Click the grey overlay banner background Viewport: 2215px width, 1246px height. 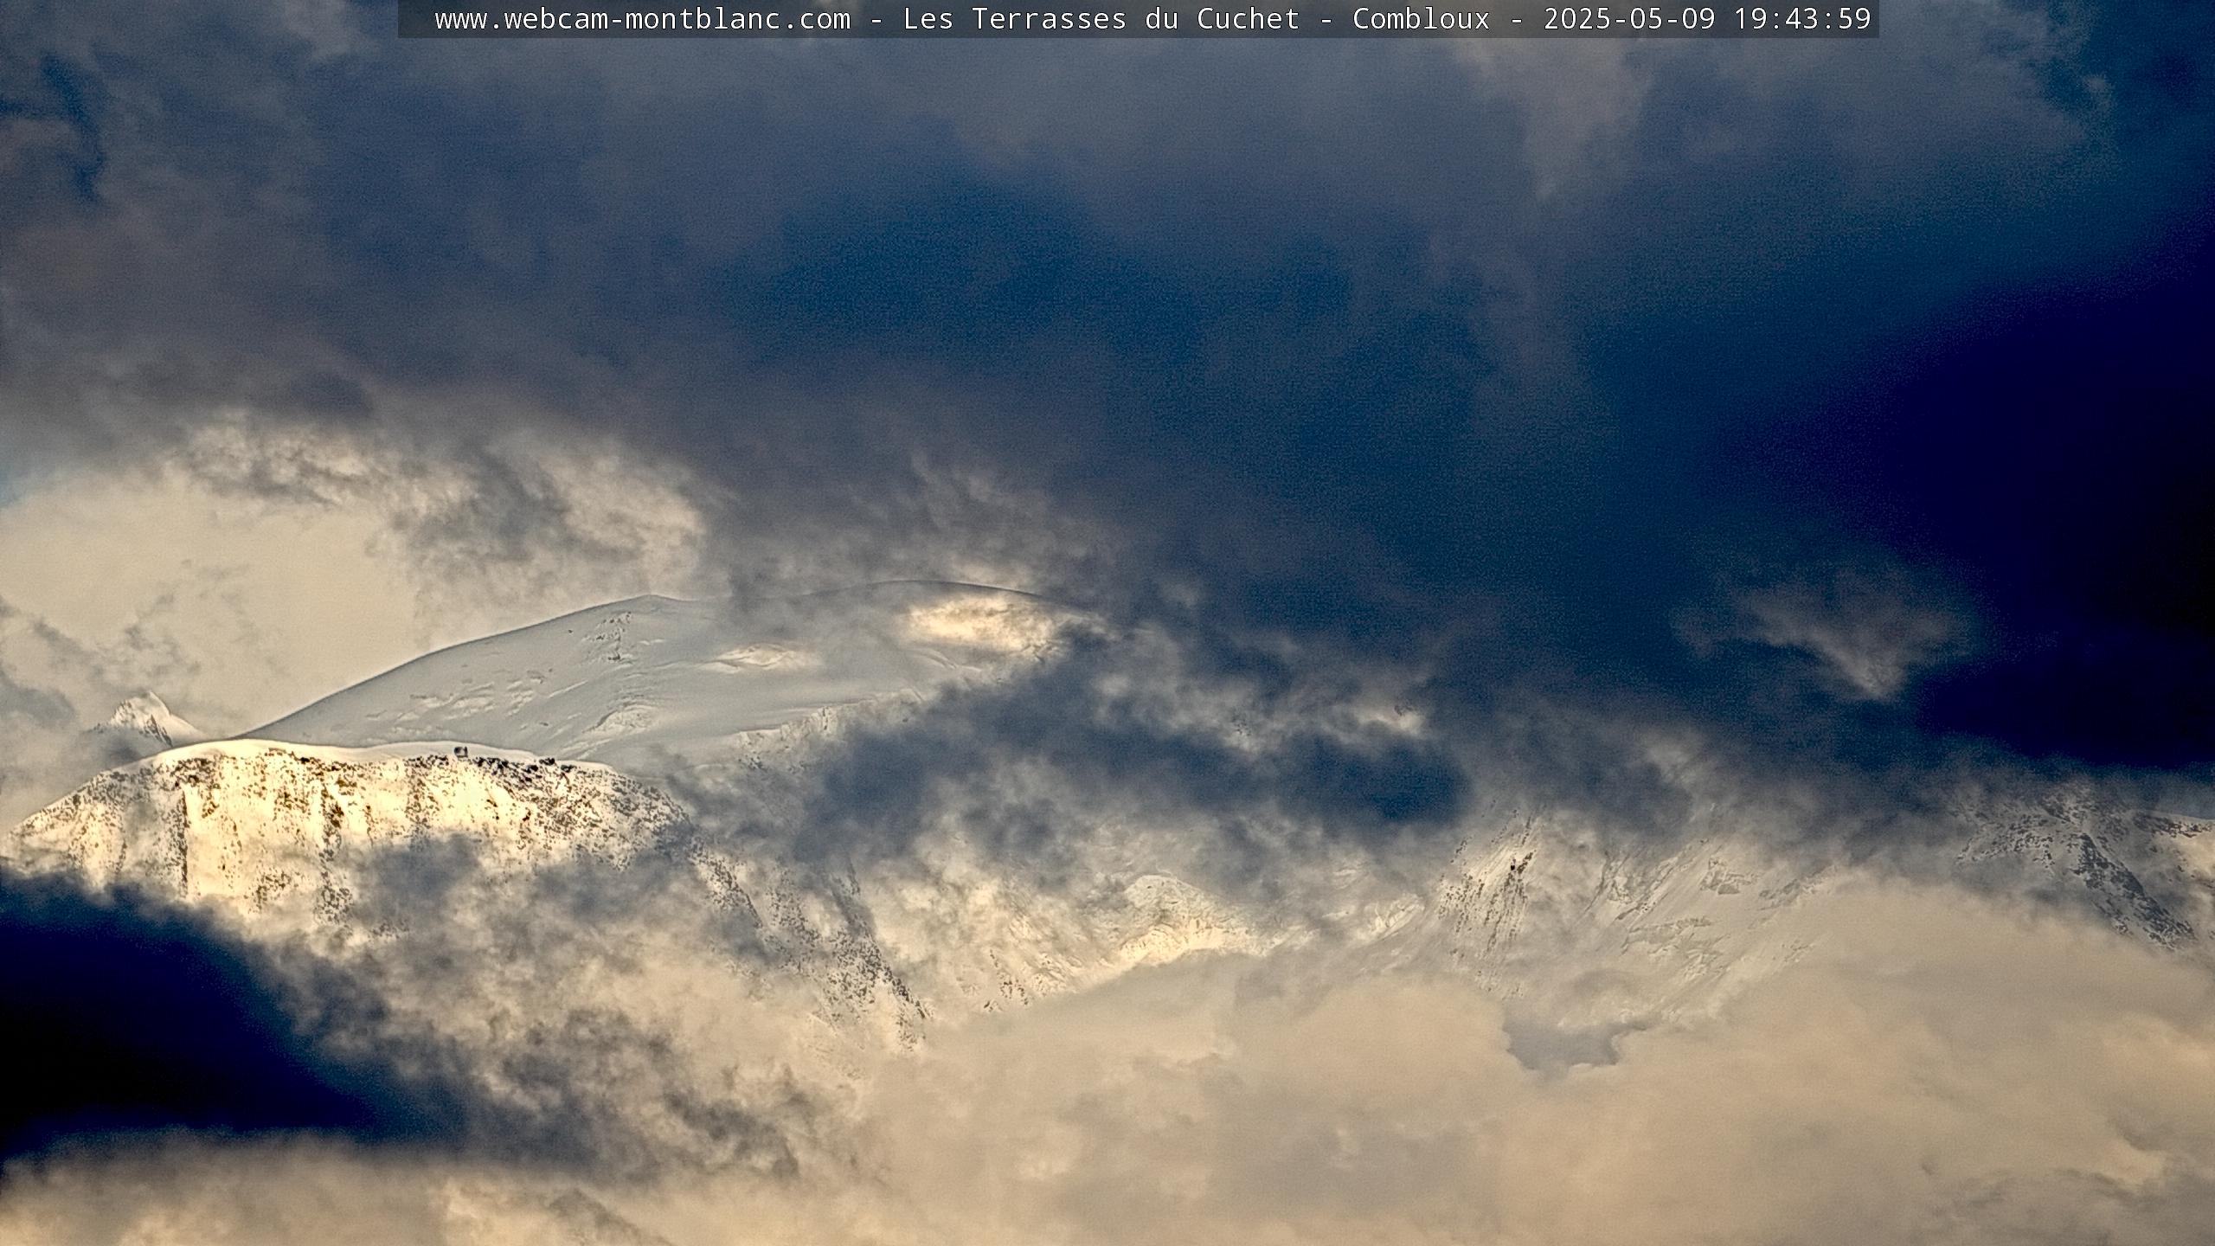pos(415,19)
